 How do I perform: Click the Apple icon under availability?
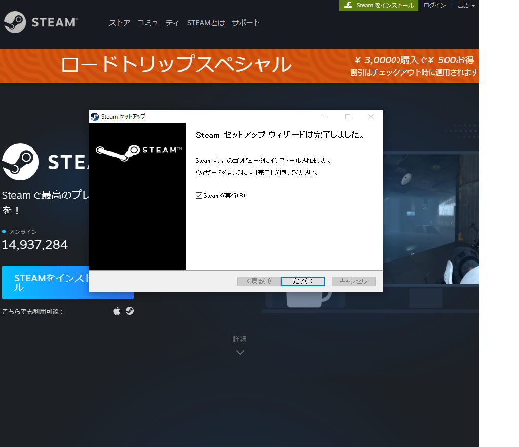tap(117, 311)
